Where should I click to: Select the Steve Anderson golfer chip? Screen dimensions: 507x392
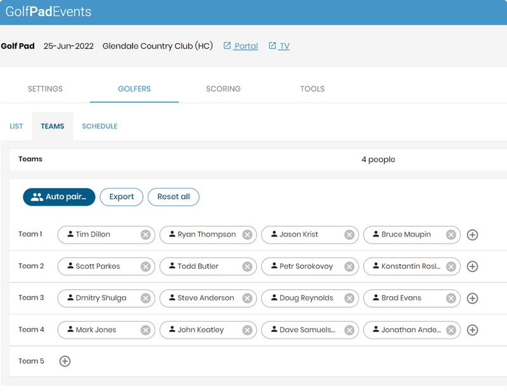209,298
